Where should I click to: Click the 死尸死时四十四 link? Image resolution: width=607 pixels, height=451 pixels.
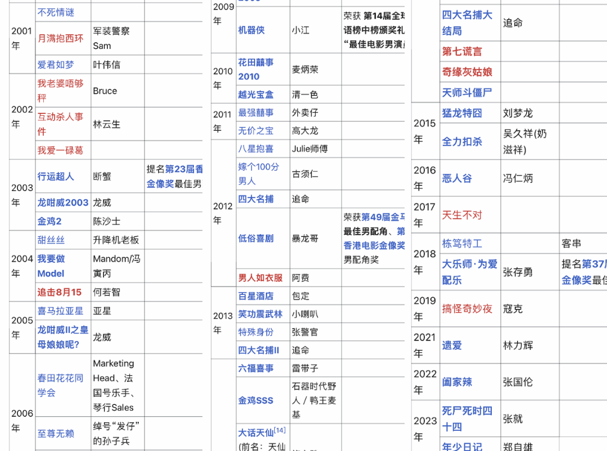click(467, 418)
